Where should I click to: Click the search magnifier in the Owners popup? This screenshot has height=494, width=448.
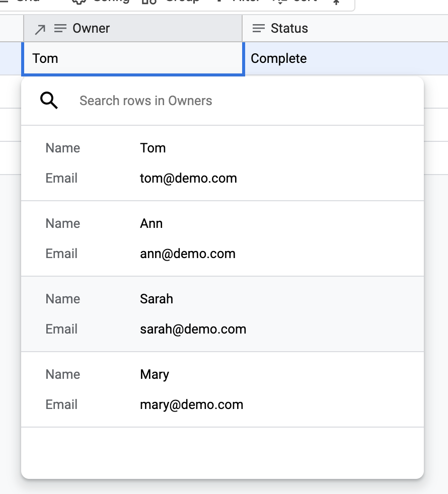(x=48, y=100)
